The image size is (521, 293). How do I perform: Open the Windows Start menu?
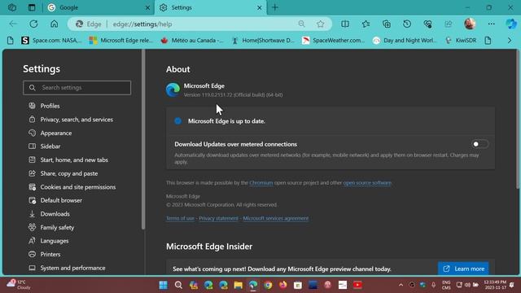coord(163,285)
